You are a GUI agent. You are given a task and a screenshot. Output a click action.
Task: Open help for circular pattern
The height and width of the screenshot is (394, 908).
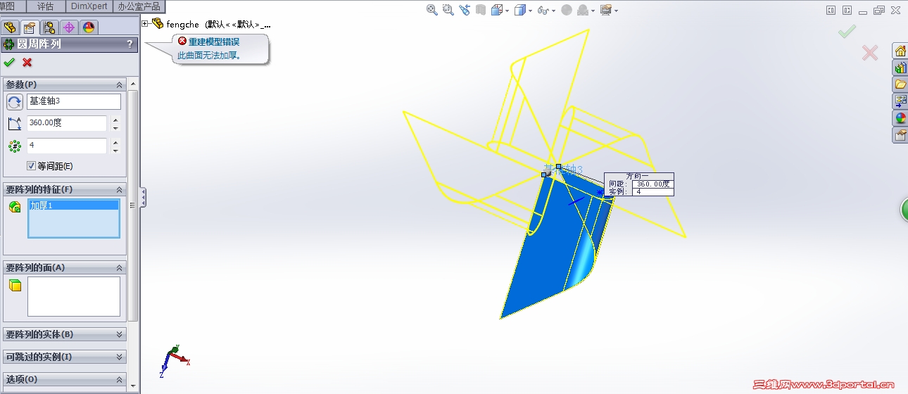coord(130,44)
